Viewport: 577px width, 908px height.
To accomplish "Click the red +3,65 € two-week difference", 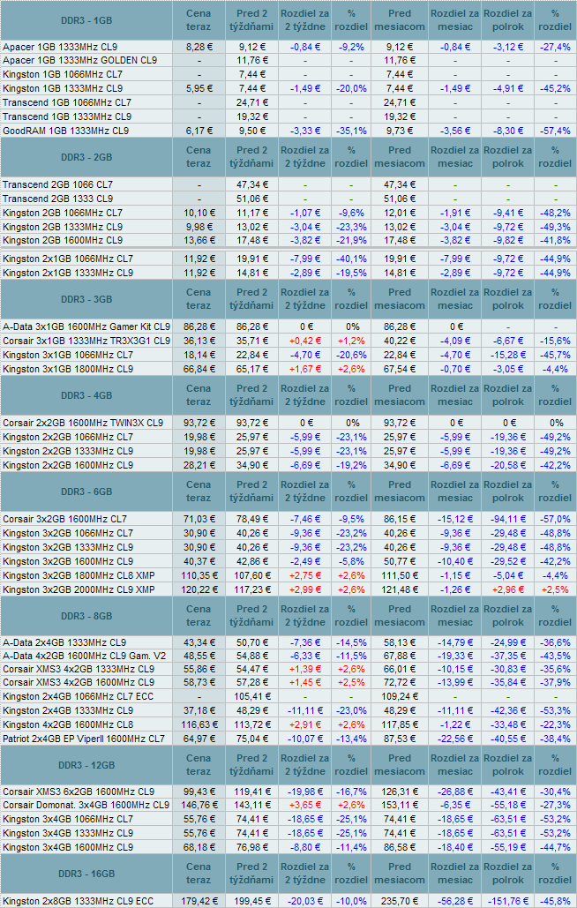I will pos(304,806).
